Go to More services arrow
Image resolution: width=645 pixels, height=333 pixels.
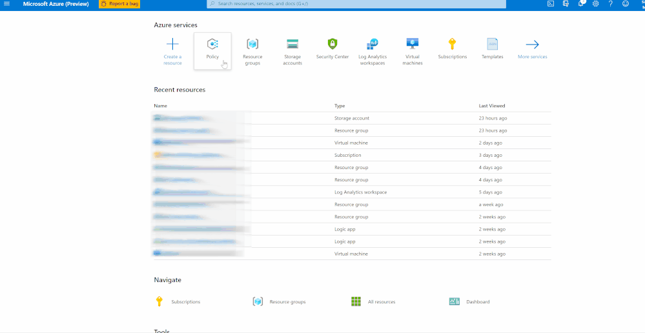(x=532, y=45)
